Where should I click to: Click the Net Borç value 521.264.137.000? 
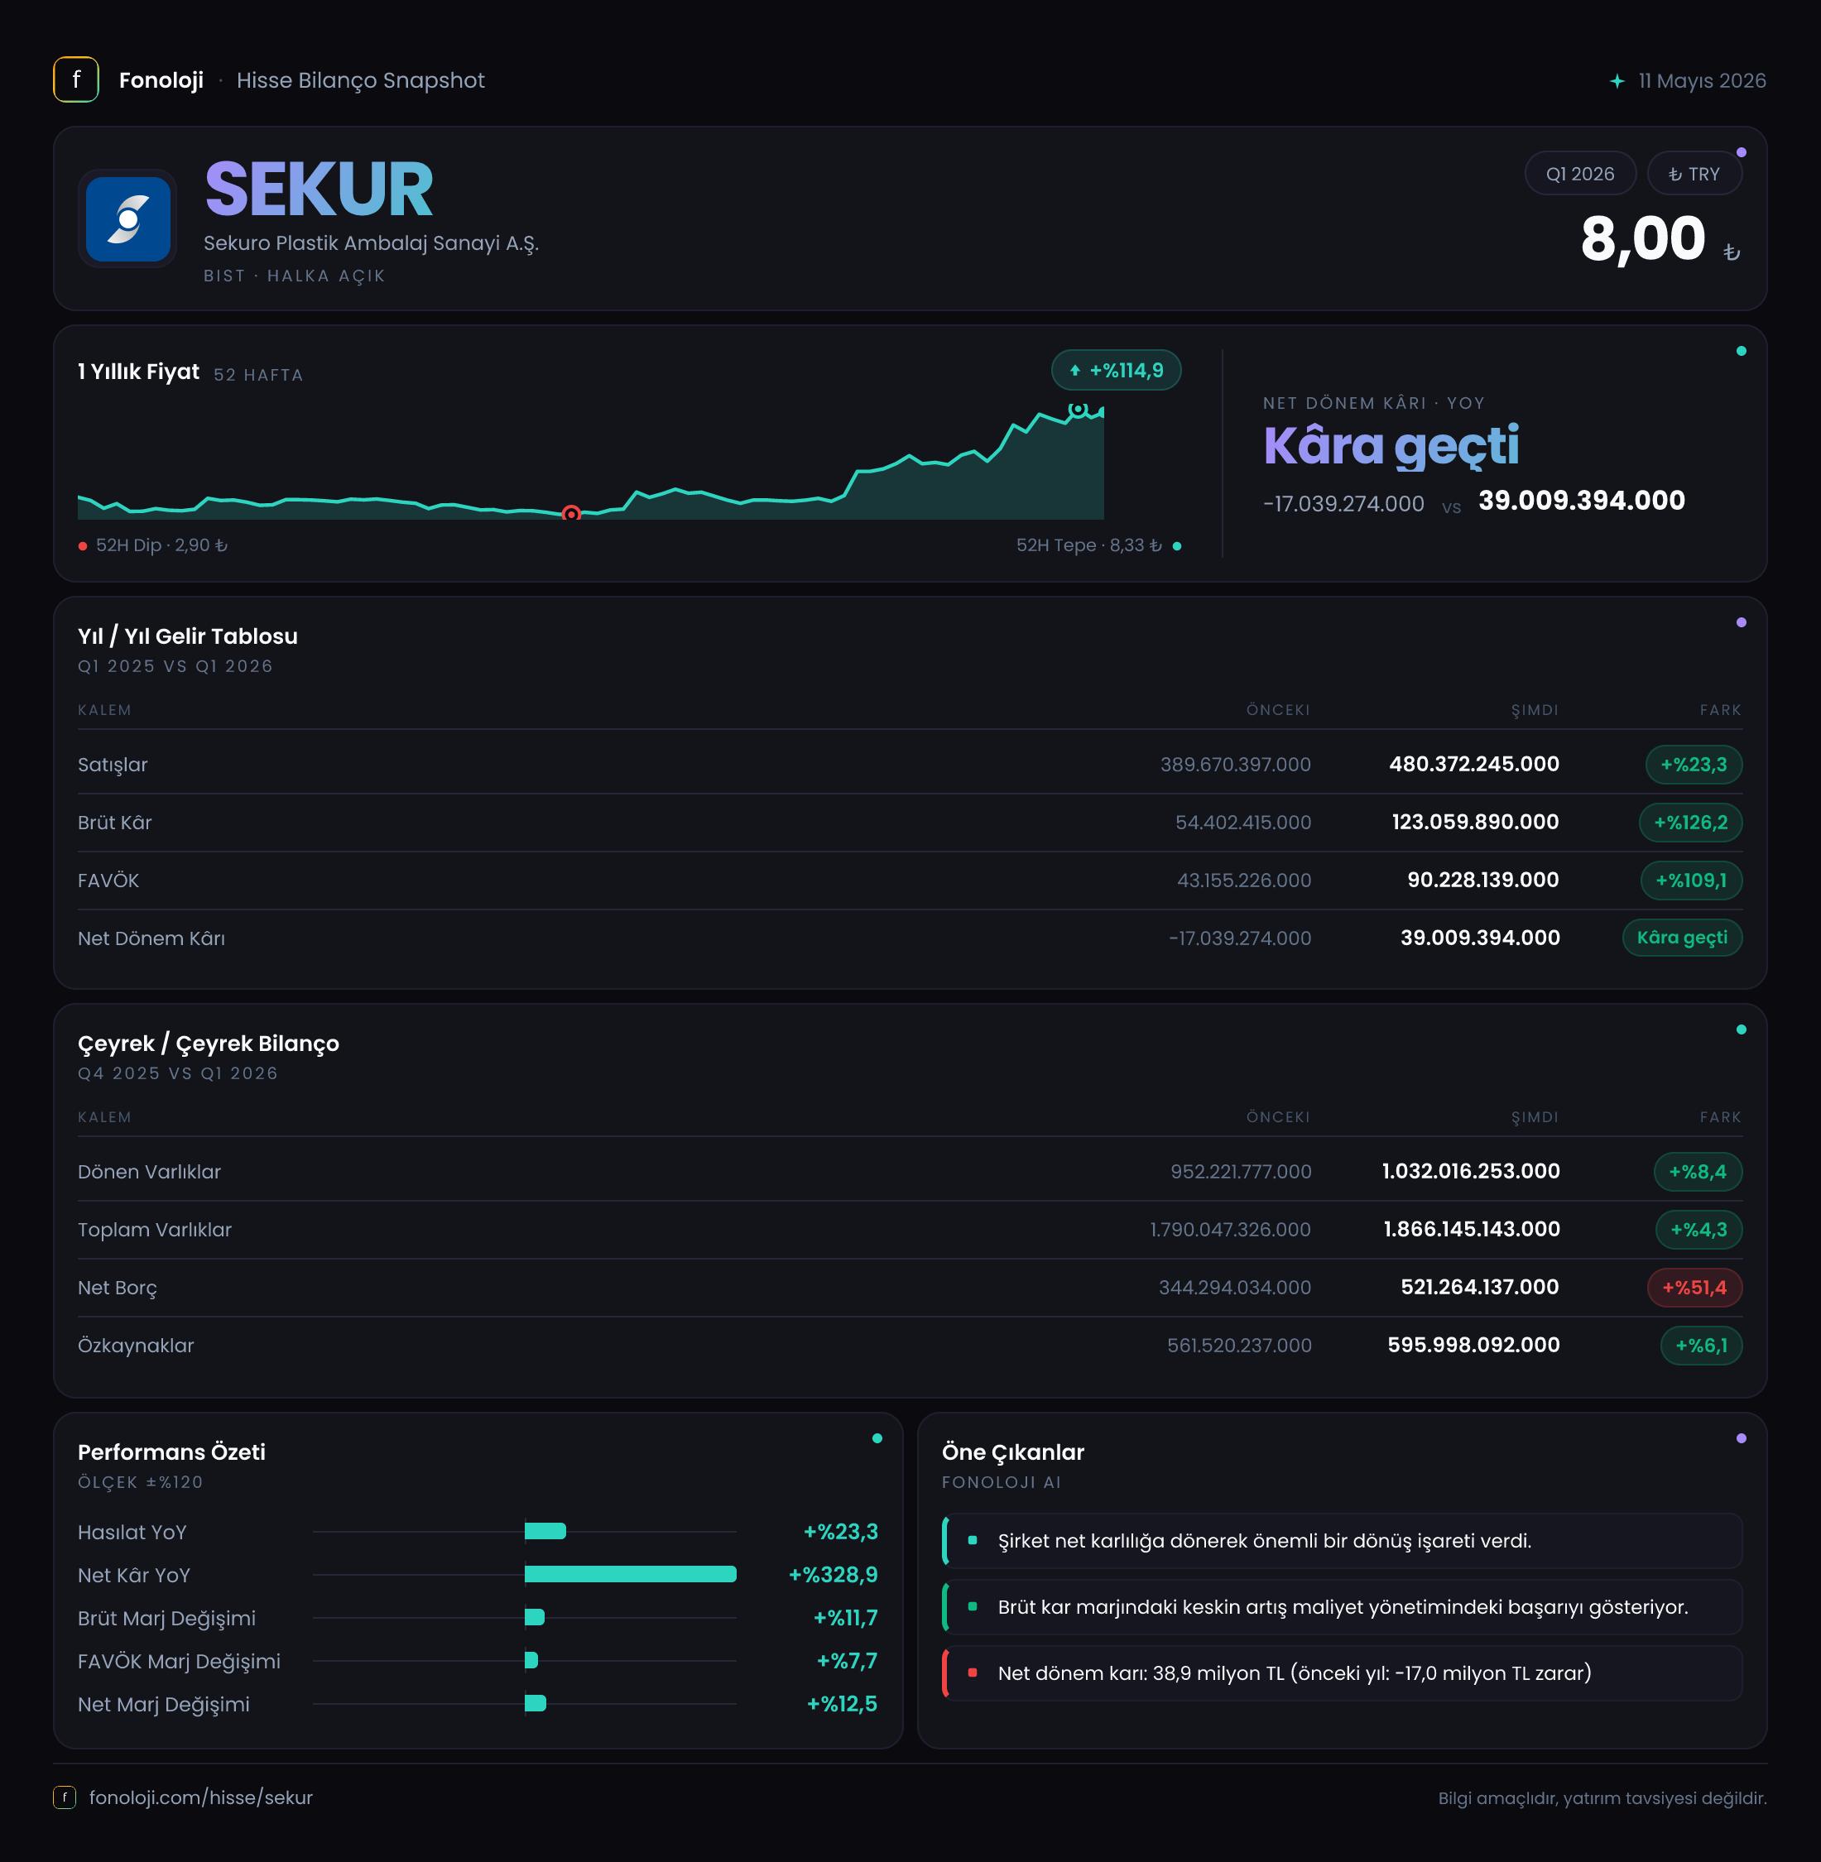[x=1480, y=1287]
